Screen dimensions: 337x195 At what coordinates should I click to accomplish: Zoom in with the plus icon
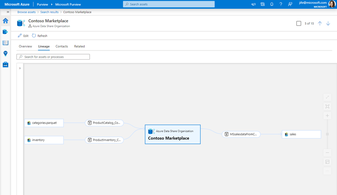(x=327, y=116)
